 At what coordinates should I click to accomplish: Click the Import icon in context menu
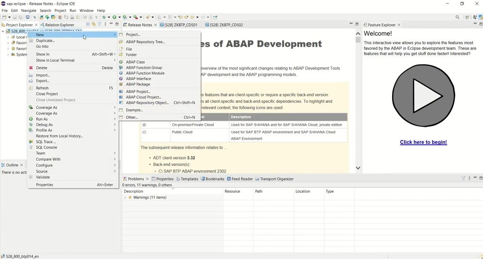pos(31,75)
